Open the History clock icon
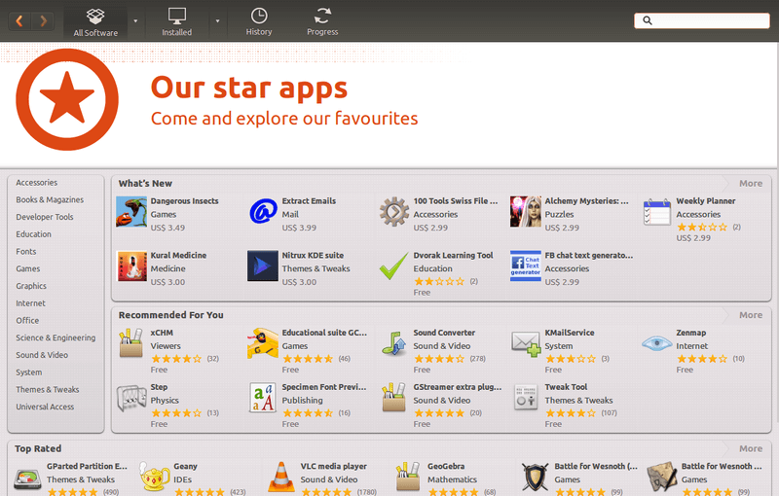Screen dimensions: 779x496 [259, 16]
